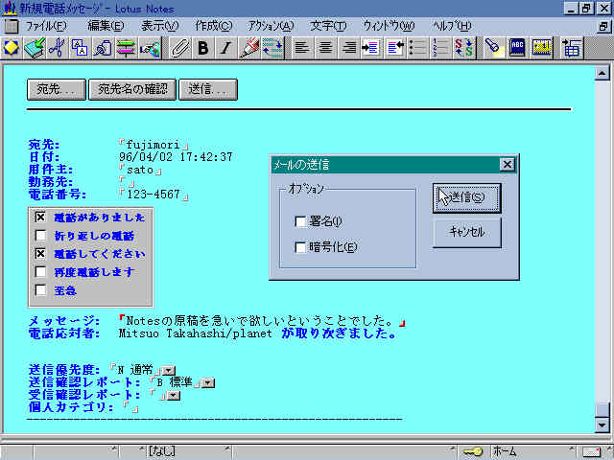Image resolution: width=614 pixels, height=460 pixels.
Task: Close the メールの送信 dialog
Action: [x=508, y=164]
